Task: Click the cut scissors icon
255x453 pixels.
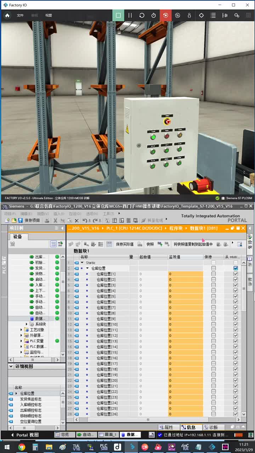Action: [x=55, y=220]
